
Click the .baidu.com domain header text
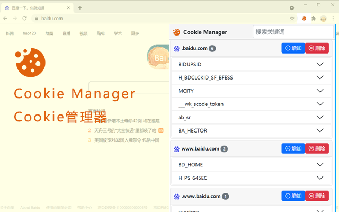[194, 48]
